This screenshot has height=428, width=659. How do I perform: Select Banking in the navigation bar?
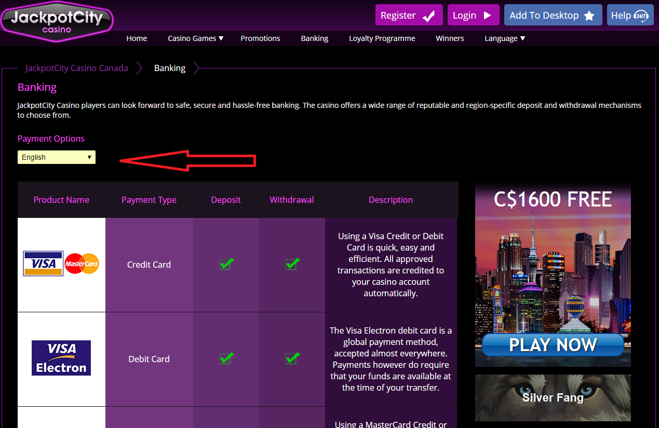tap(315, 38)
